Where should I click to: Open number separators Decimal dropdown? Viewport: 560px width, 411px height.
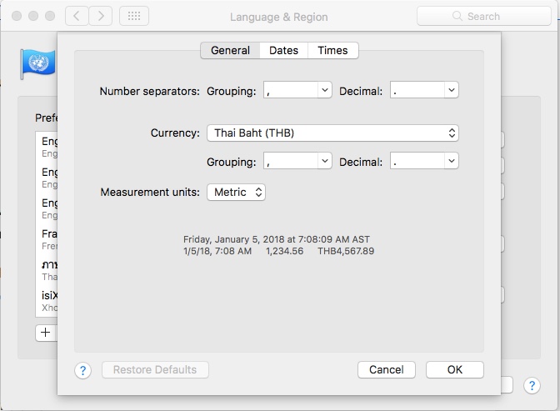[423, 90]
